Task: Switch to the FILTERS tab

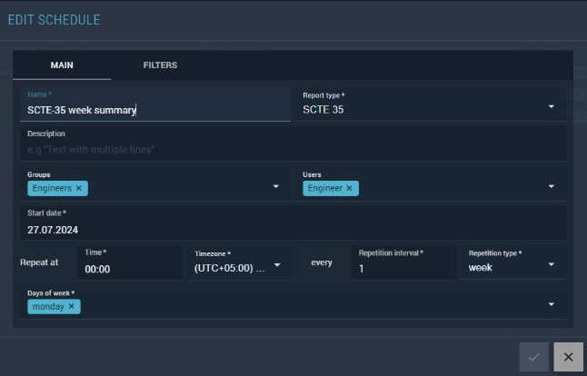Action: point(160,65)
